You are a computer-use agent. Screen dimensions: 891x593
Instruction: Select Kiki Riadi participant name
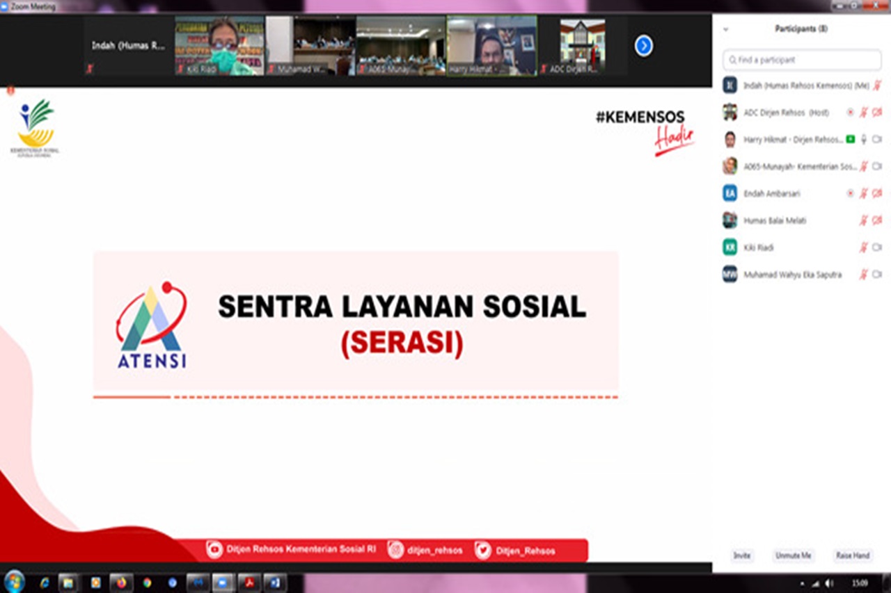pos(758,247)
